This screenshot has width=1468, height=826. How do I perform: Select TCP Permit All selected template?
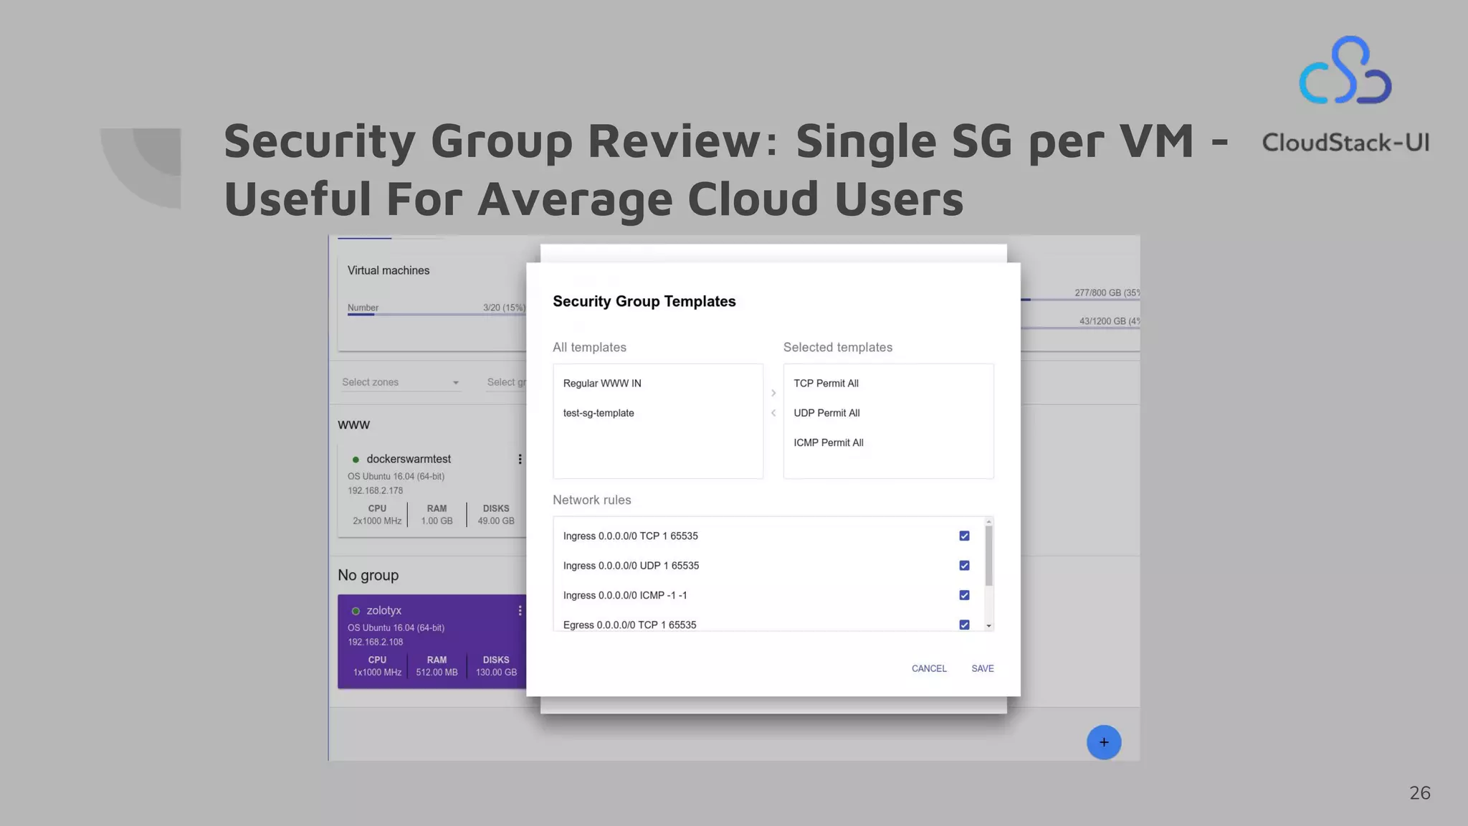click(826, 384)
